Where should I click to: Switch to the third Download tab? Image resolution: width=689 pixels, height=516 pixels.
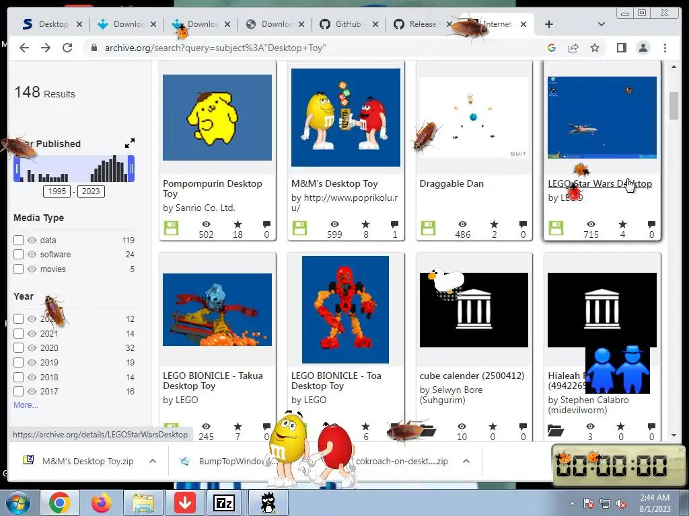tap(275, 24)
